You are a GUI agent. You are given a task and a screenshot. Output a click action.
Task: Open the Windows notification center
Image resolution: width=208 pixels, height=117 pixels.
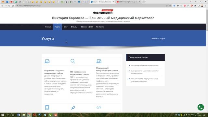[x=204, y=115]
